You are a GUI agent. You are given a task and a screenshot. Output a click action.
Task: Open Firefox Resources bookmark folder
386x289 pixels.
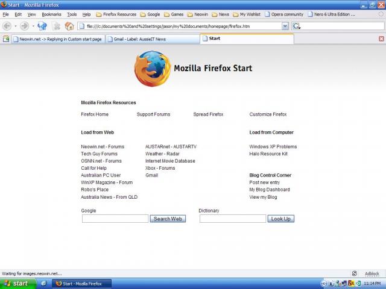(116, 14)
